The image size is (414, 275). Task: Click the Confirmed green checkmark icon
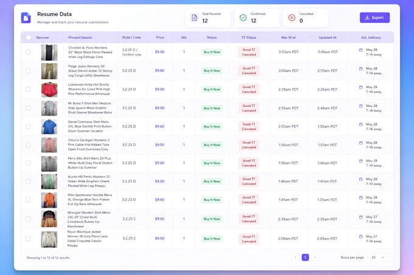pyautogui.click(x=243, y=18)
